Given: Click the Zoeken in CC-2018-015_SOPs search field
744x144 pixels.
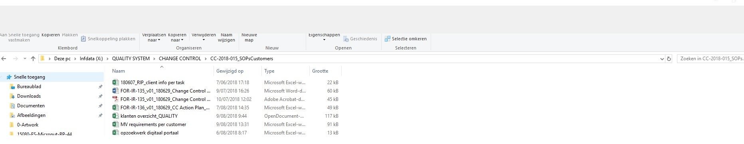Looking at the screenshot, I should pyautogui.click(x=710, y=59).
